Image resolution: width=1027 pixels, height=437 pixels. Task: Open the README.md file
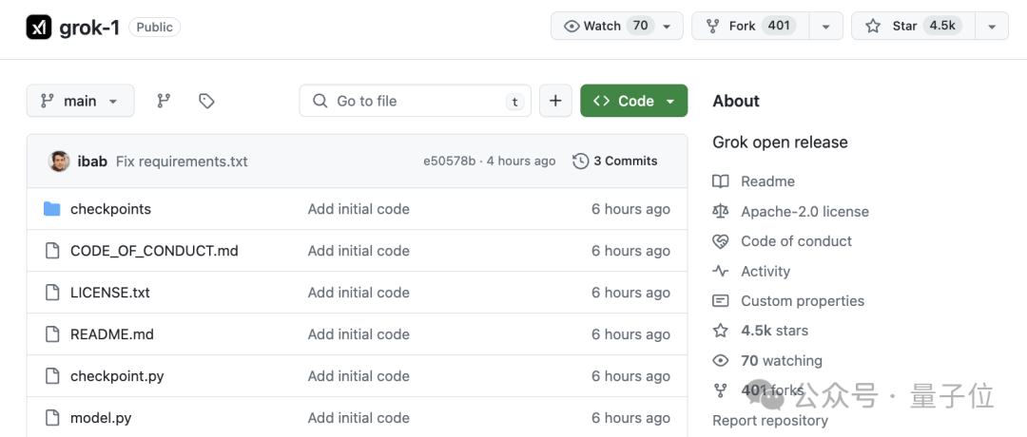[112, 334]
